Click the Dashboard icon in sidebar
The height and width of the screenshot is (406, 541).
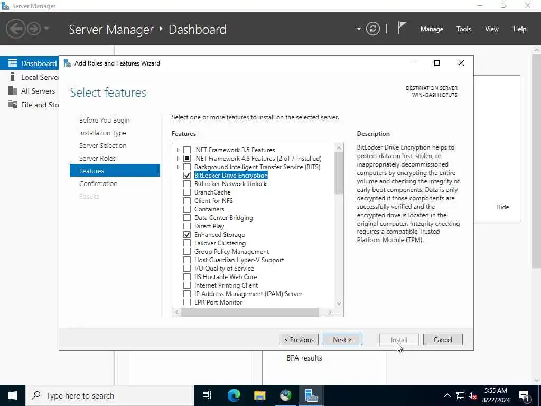(13, 63)
